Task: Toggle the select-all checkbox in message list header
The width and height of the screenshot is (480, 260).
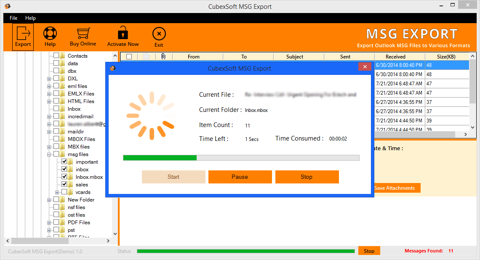Action: [129, 57]
